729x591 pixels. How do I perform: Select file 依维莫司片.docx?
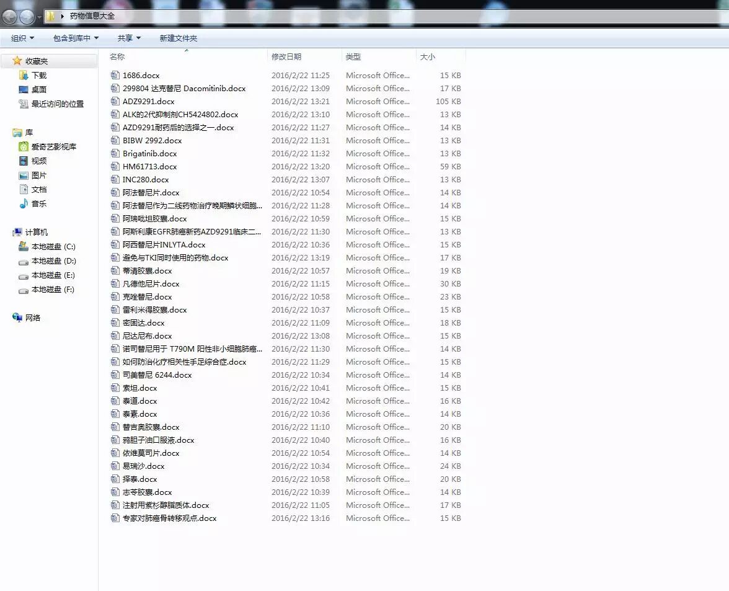tap(151, 453)
